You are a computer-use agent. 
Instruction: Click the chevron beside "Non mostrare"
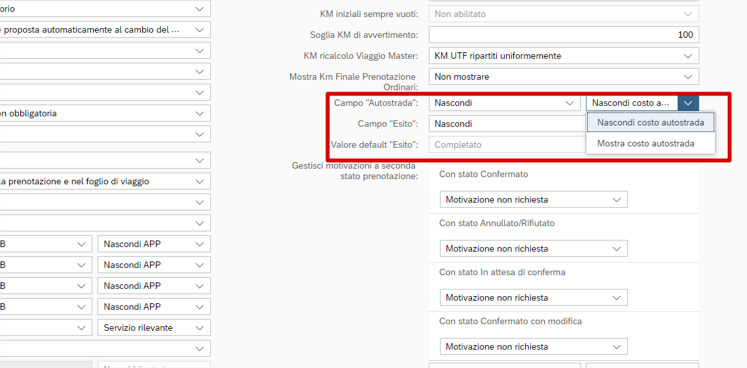(687, 77)
